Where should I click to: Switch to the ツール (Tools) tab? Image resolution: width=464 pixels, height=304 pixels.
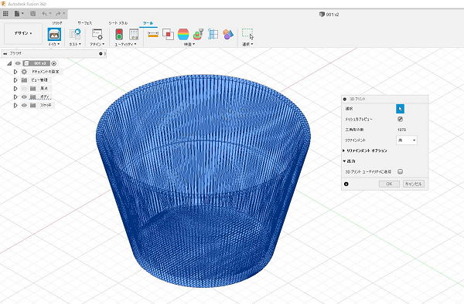(148, 23)
